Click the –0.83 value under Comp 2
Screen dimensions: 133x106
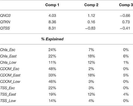coord(90,28)
